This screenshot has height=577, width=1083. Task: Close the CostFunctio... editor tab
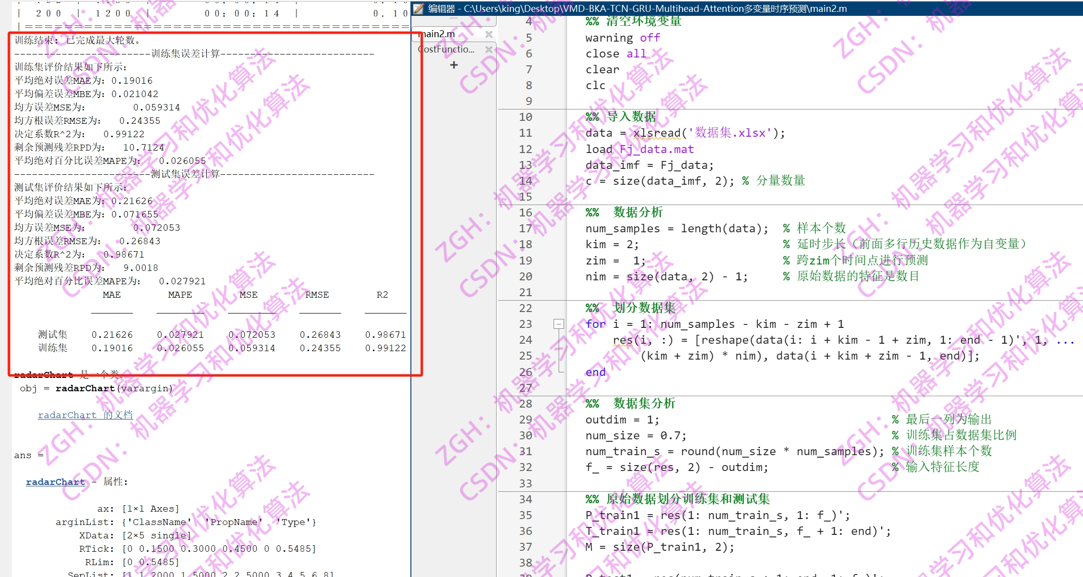489,50
